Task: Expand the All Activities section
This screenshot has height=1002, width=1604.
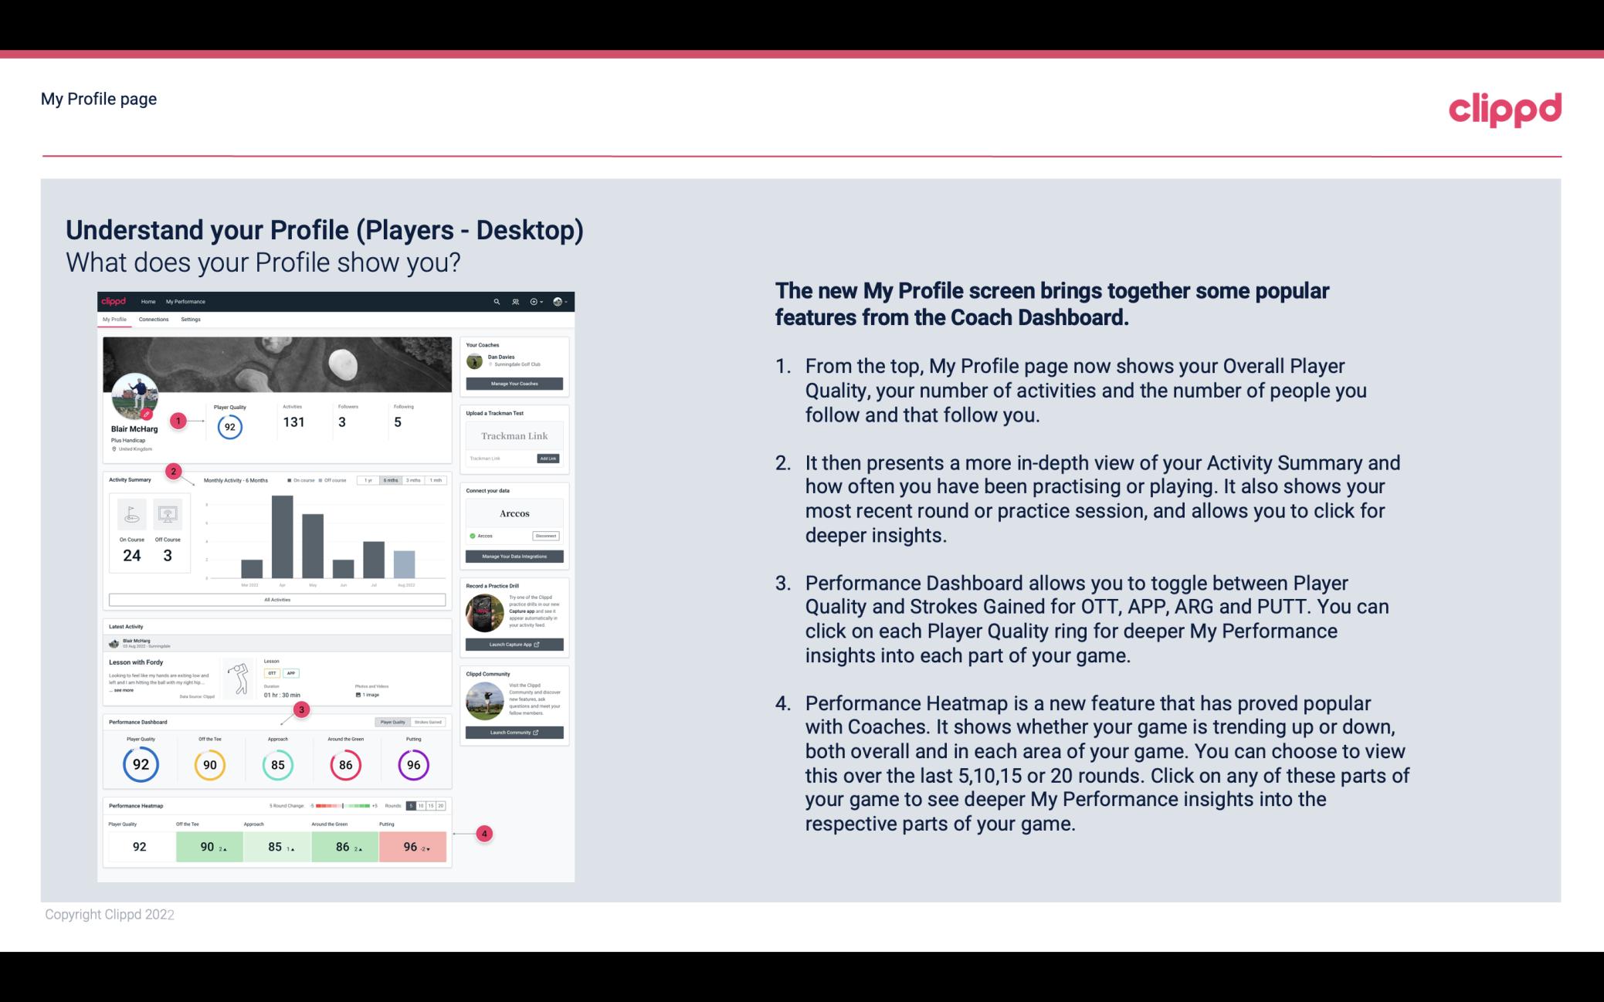Action: [277, 601]
